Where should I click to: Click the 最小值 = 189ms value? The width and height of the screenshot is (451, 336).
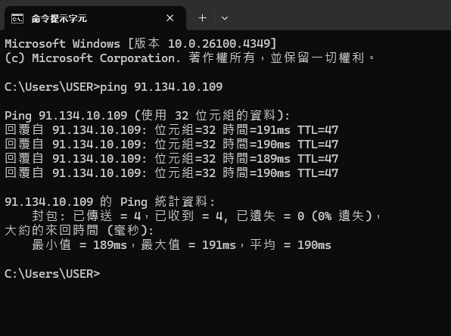[79, 245]
